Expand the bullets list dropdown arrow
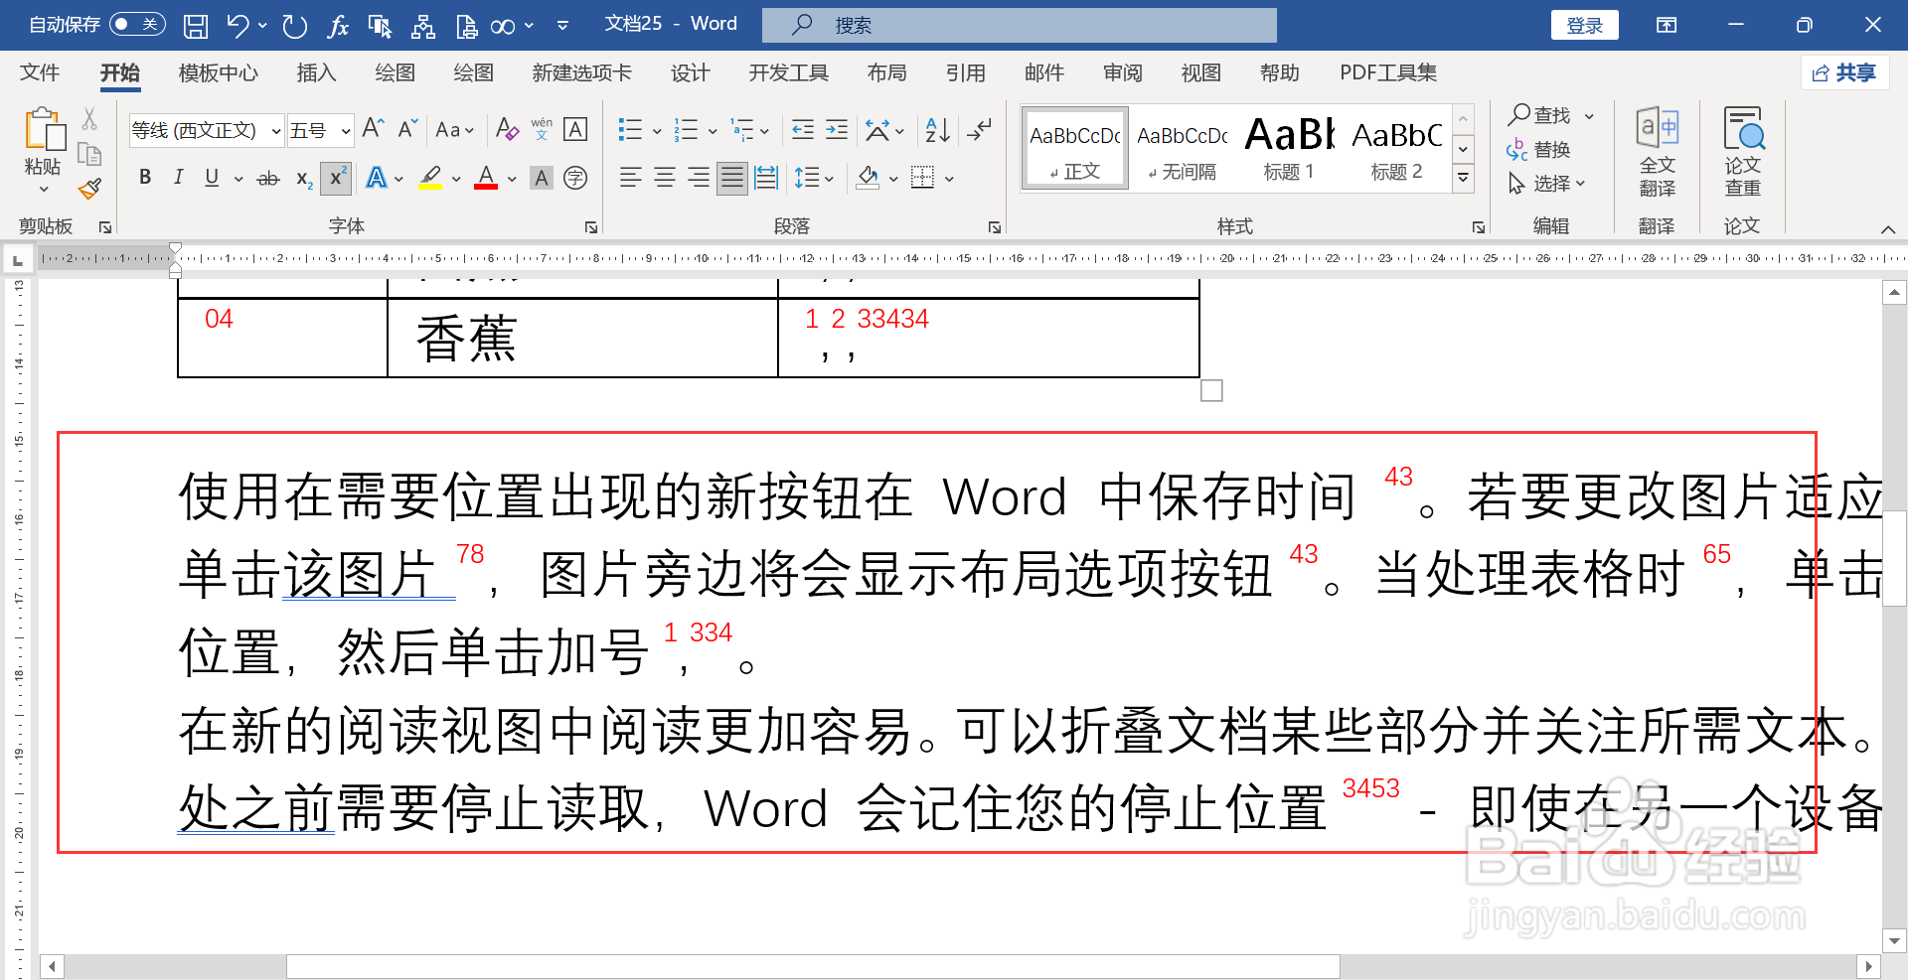This screenshot has height=980, width=1908. tap(657, 130)
